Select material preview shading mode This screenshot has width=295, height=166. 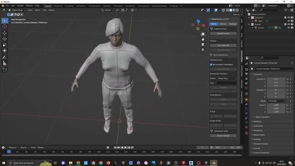234,10
